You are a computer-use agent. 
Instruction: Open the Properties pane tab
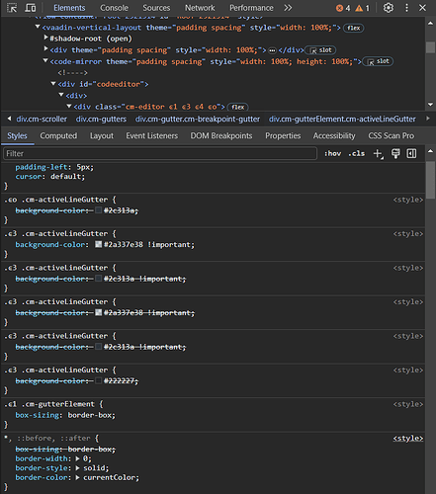283,136
